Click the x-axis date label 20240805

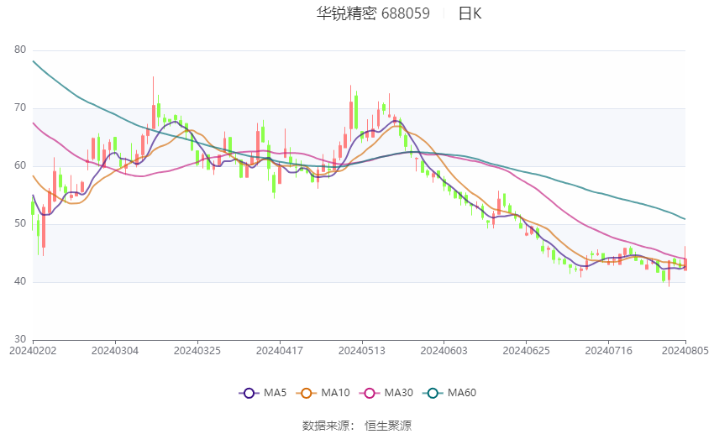click(x=685, y=351)
